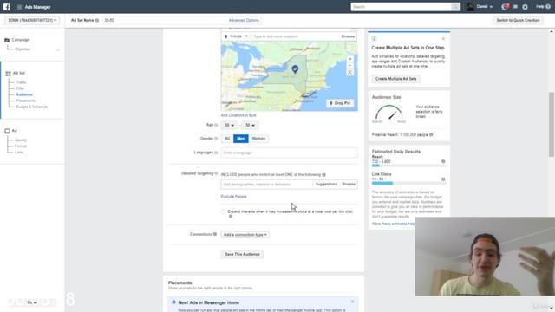
Task: Click location Browse button
Action: point(348,36)
